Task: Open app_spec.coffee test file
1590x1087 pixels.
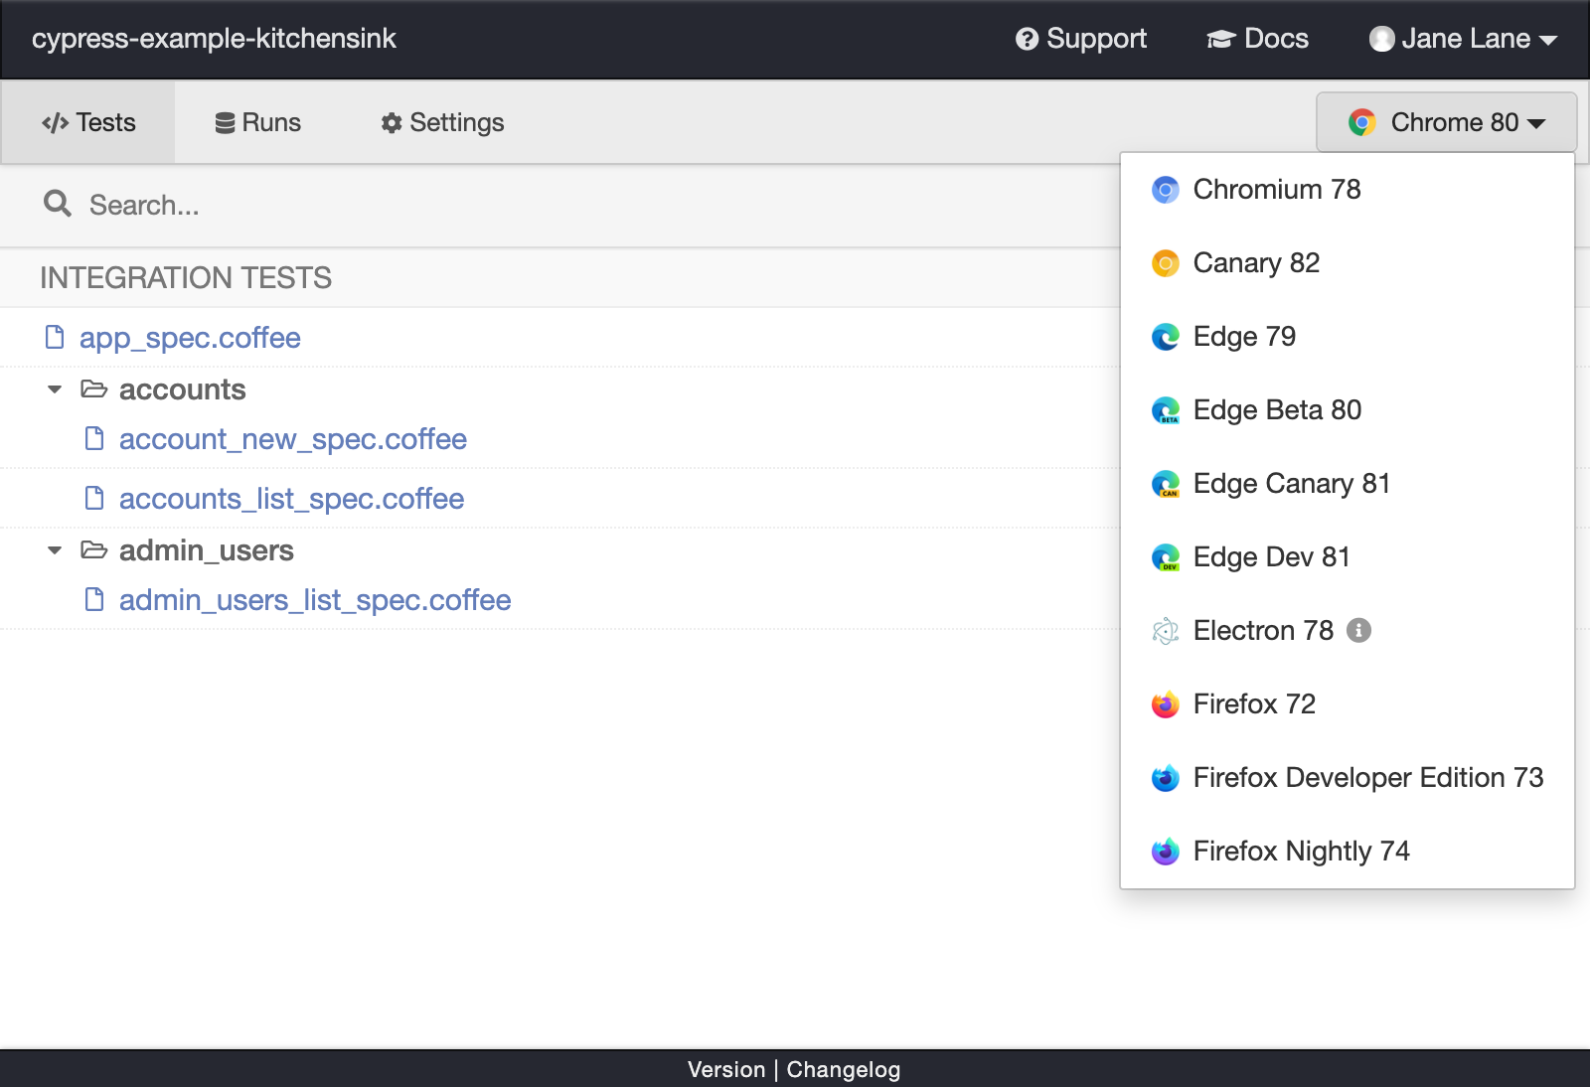Action: click(190, 338)
